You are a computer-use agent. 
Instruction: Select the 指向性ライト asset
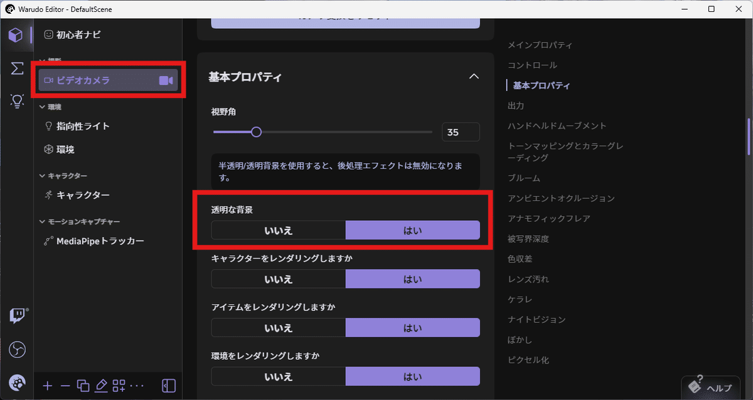(108, 126)
